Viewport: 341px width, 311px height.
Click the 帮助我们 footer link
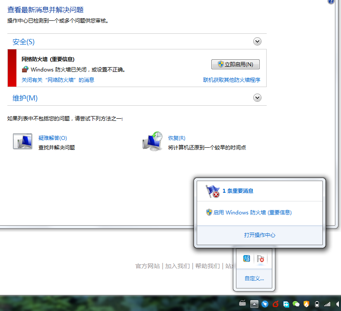(207, 266)
